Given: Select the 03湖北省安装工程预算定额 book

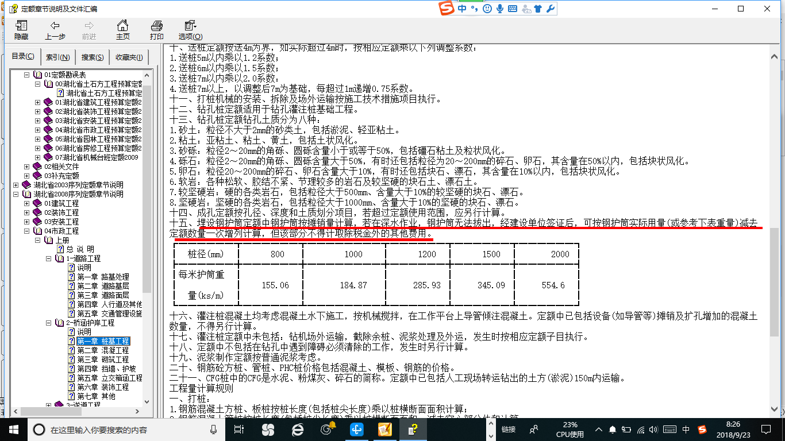Looking at the screenshot, I should pyautogui.click(x=98, y=121).
